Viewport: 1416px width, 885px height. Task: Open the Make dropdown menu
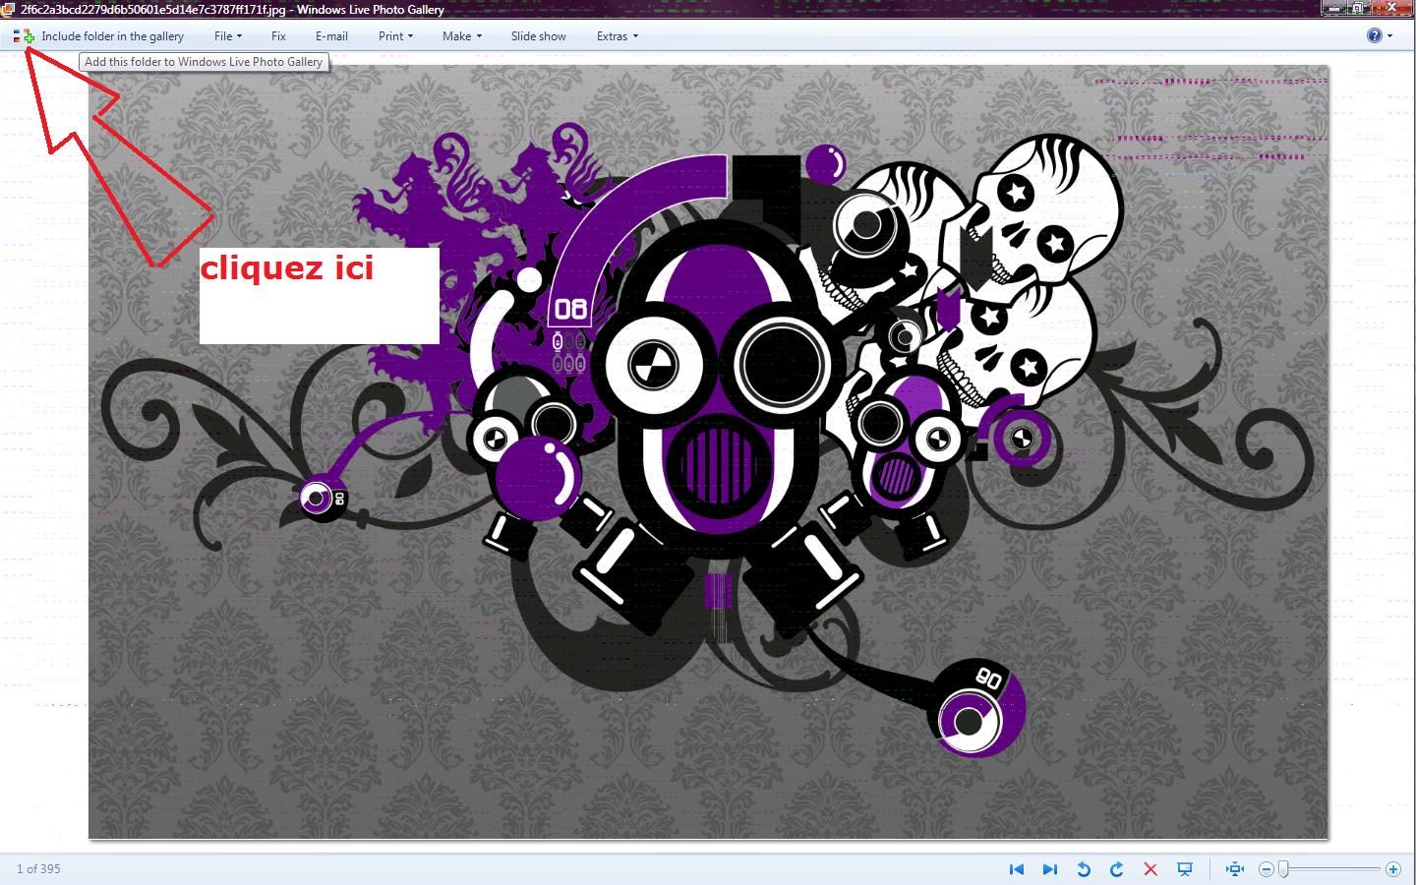461,36
